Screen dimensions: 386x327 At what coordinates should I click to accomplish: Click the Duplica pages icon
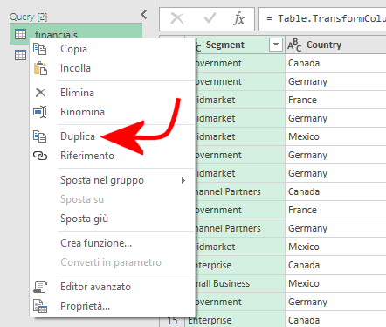(x=40, y=136)
